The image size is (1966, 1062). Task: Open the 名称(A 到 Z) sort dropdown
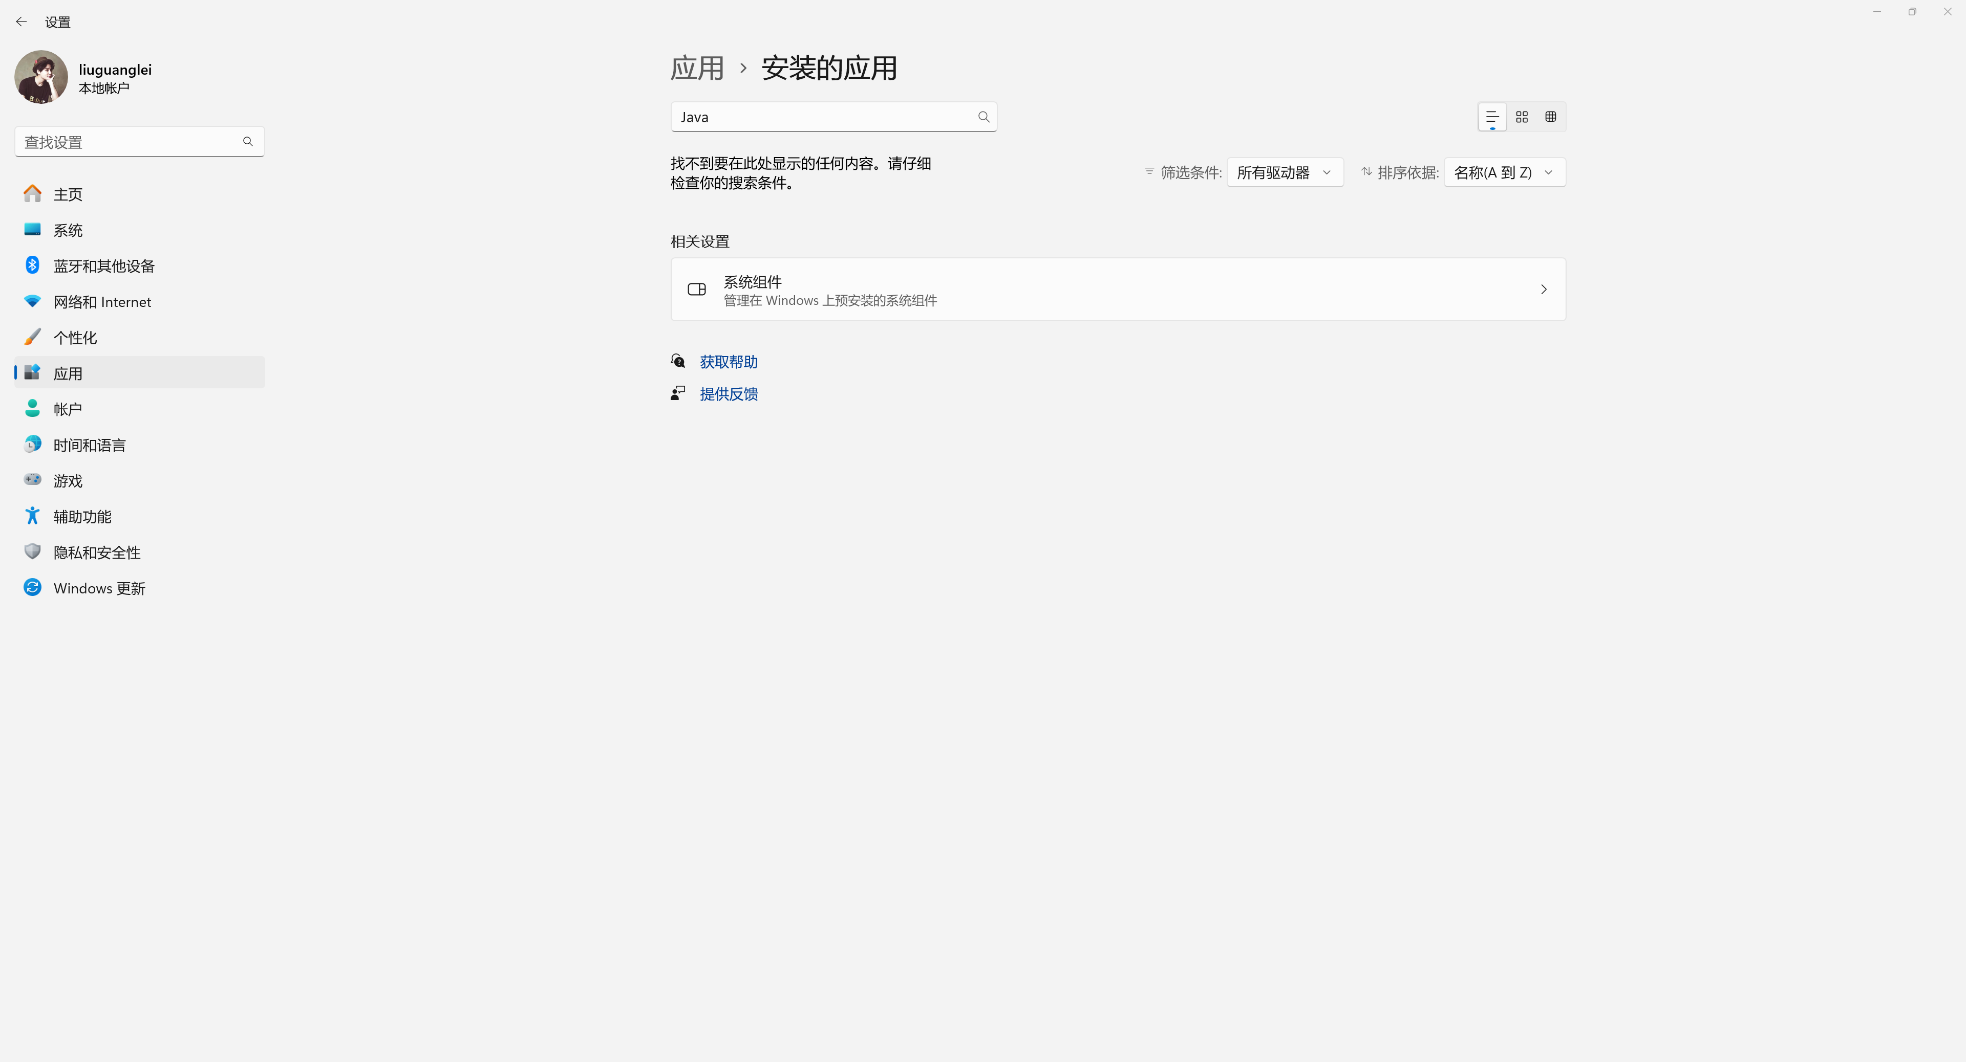click(1504, 172)
